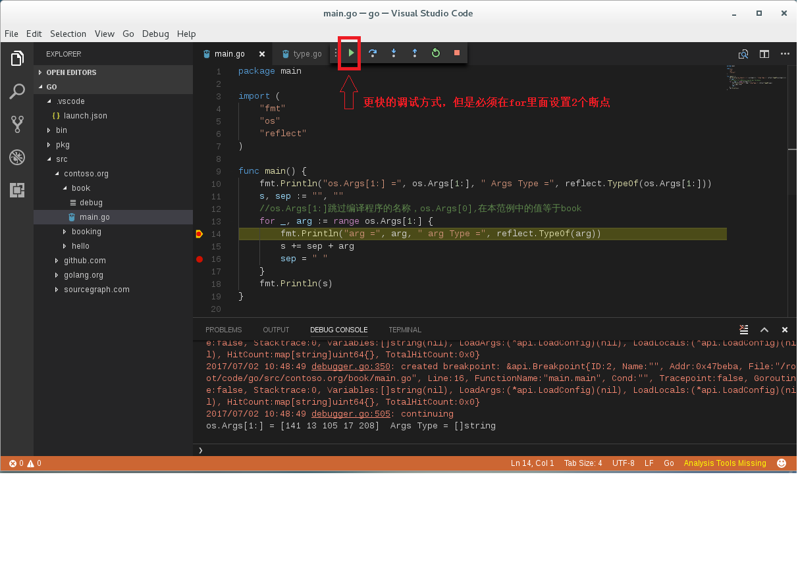
Task: Toggle the breakpoint on line 16
Action: click(x=199, y=259)
